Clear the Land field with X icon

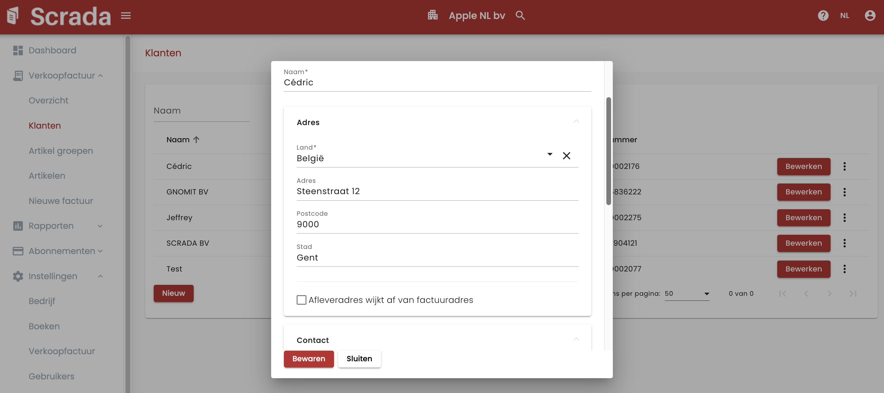click(x=567, y=156)
